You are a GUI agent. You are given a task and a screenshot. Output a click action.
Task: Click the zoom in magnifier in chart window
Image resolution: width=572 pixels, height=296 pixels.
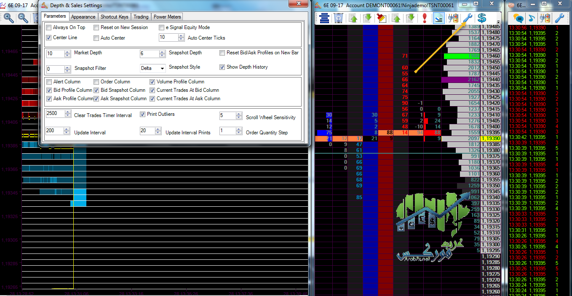pyautogui.click(x=9, y=18)
